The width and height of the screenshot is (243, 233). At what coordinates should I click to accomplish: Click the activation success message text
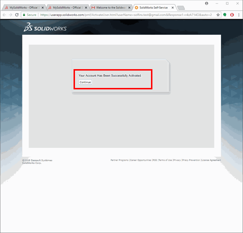coord(110,76)
